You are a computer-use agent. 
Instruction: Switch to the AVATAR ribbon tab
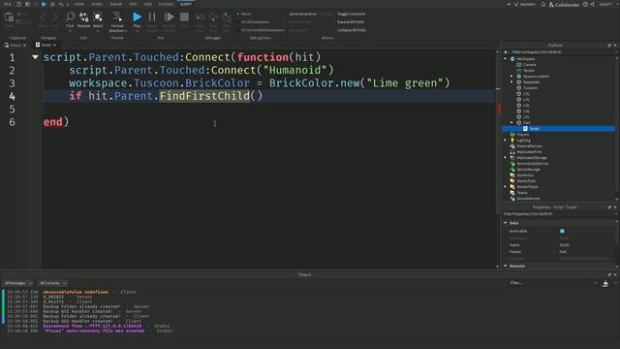[x=116, y=4]
